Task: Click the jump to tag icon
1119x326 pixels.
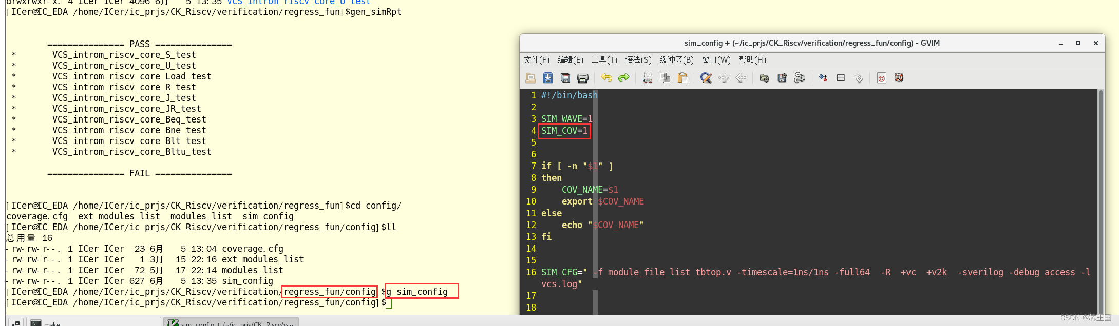Action: (858, 78)
